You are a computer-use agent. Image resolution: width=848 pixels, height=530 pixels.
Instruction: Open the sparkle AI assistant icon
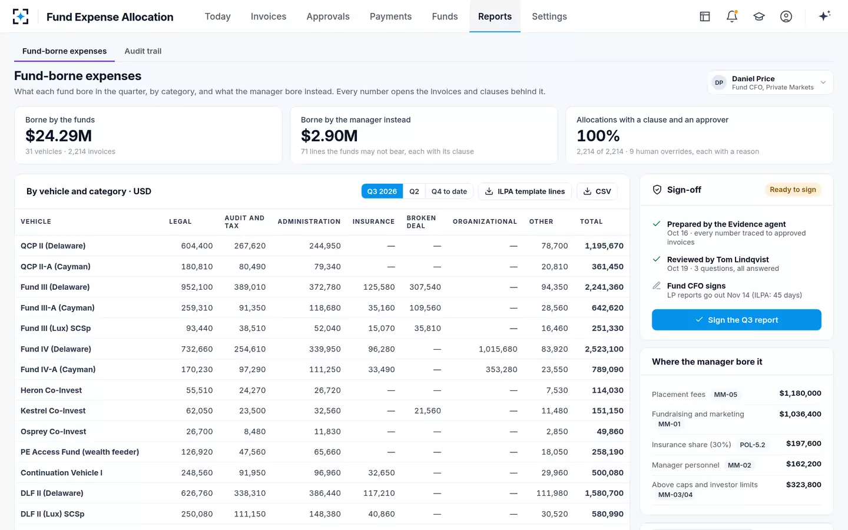(x=824, y=16)
